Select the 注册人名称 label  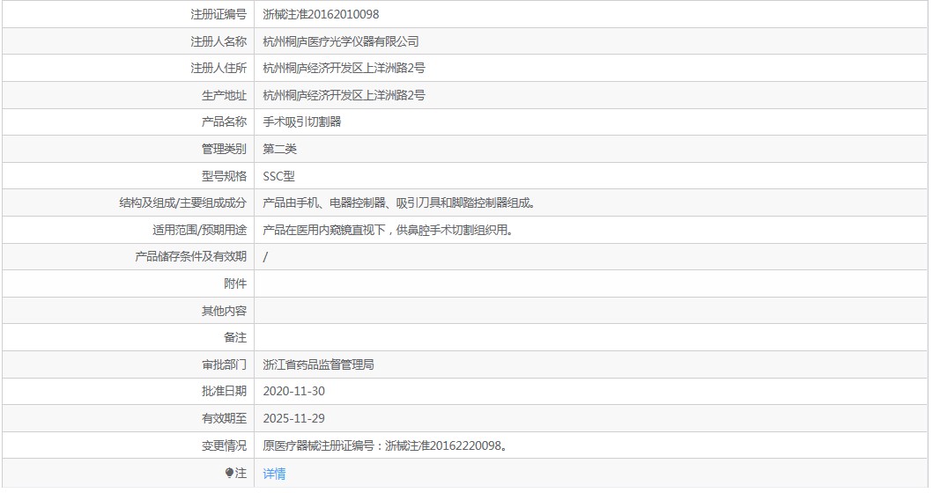tap(218, 41)
